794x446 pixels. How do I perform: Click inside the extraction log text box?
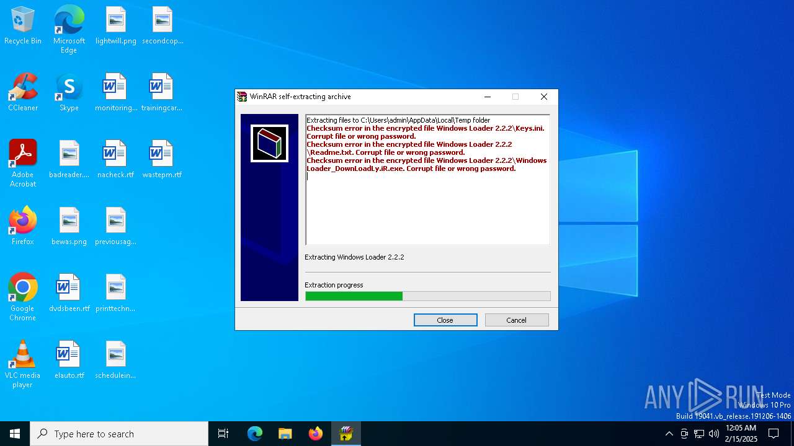[x=427, y=180]
